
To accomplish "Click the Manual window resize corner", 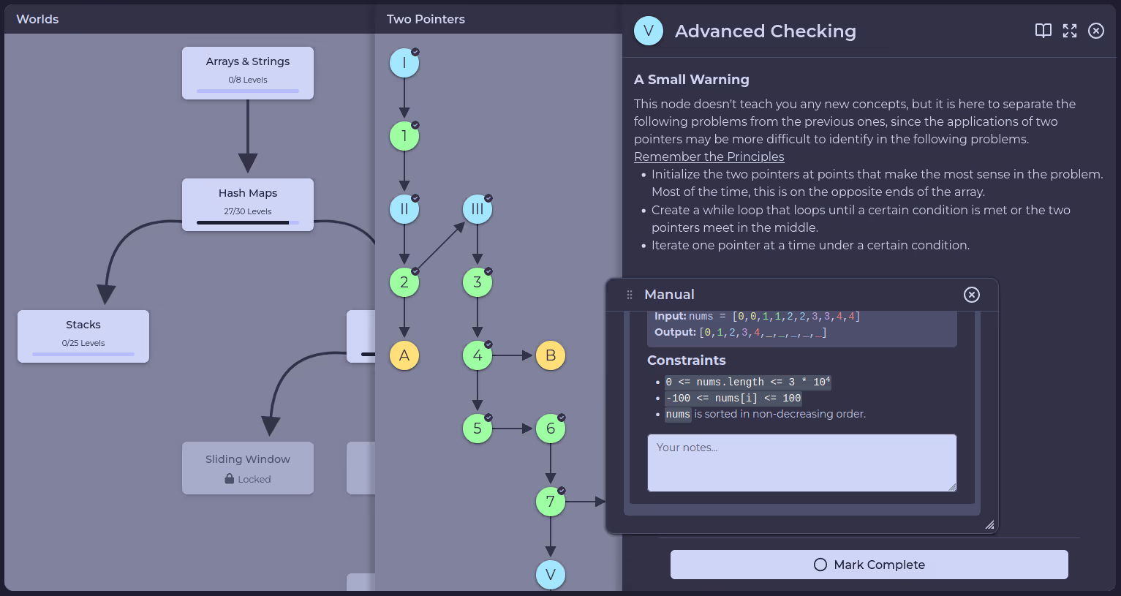I will click(x=989, y=524).
